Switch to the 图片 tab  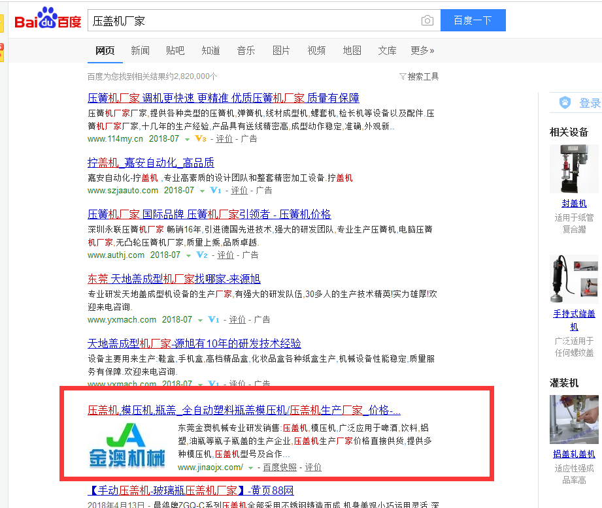281,51
